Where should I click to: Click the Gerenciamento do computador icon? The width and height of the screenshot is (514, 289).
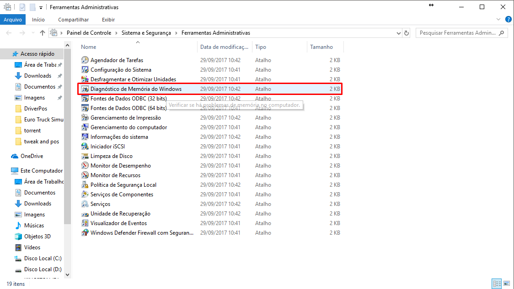point(85,127)
